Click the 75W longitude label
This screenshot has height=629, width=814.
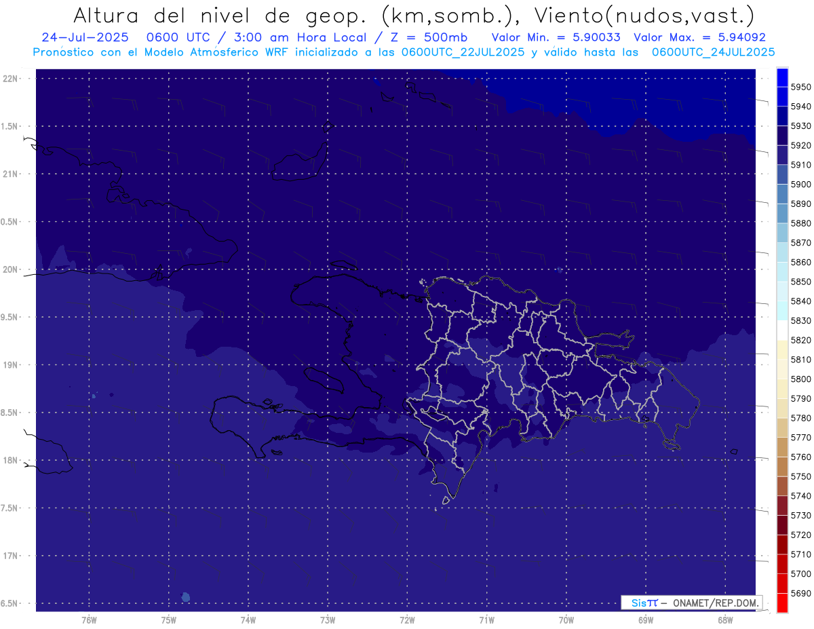pyautogui.click(x=168, y=620)
